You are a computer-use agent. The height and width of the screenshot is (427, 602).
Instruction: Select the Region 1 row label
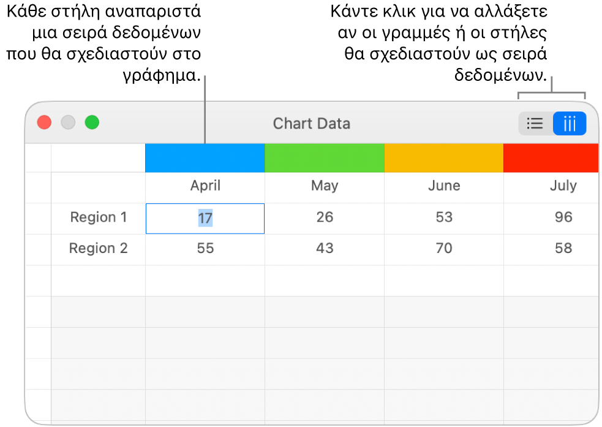click(98, 217)
